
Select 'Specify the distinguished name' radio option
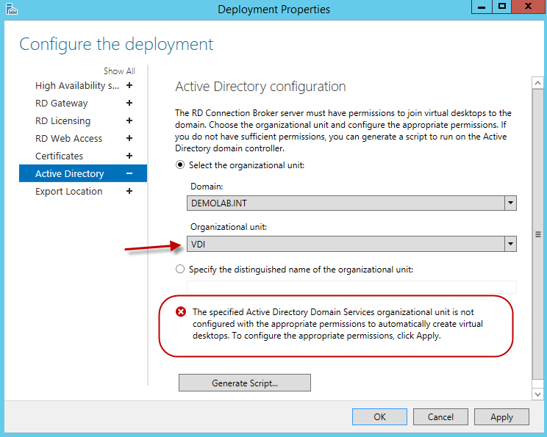coord(180,270)
